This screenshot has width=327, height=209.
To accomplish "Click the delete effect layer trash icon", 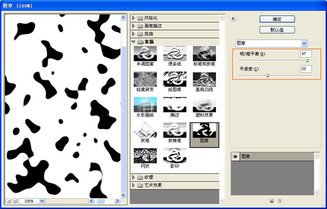I will [280, 201].
